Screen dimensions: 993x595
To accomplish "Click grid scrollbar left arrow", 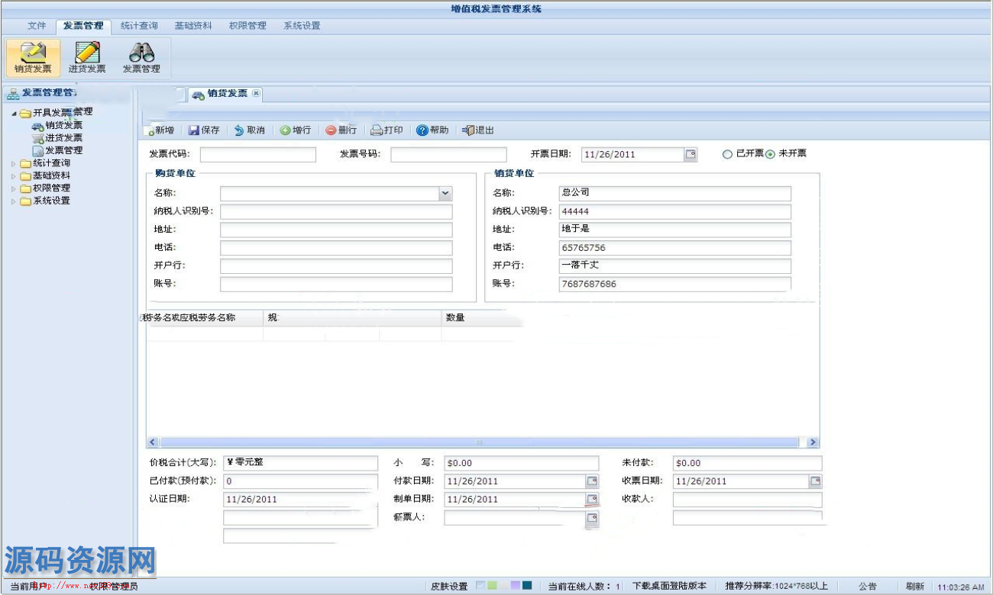I will [x=153, y=442].
